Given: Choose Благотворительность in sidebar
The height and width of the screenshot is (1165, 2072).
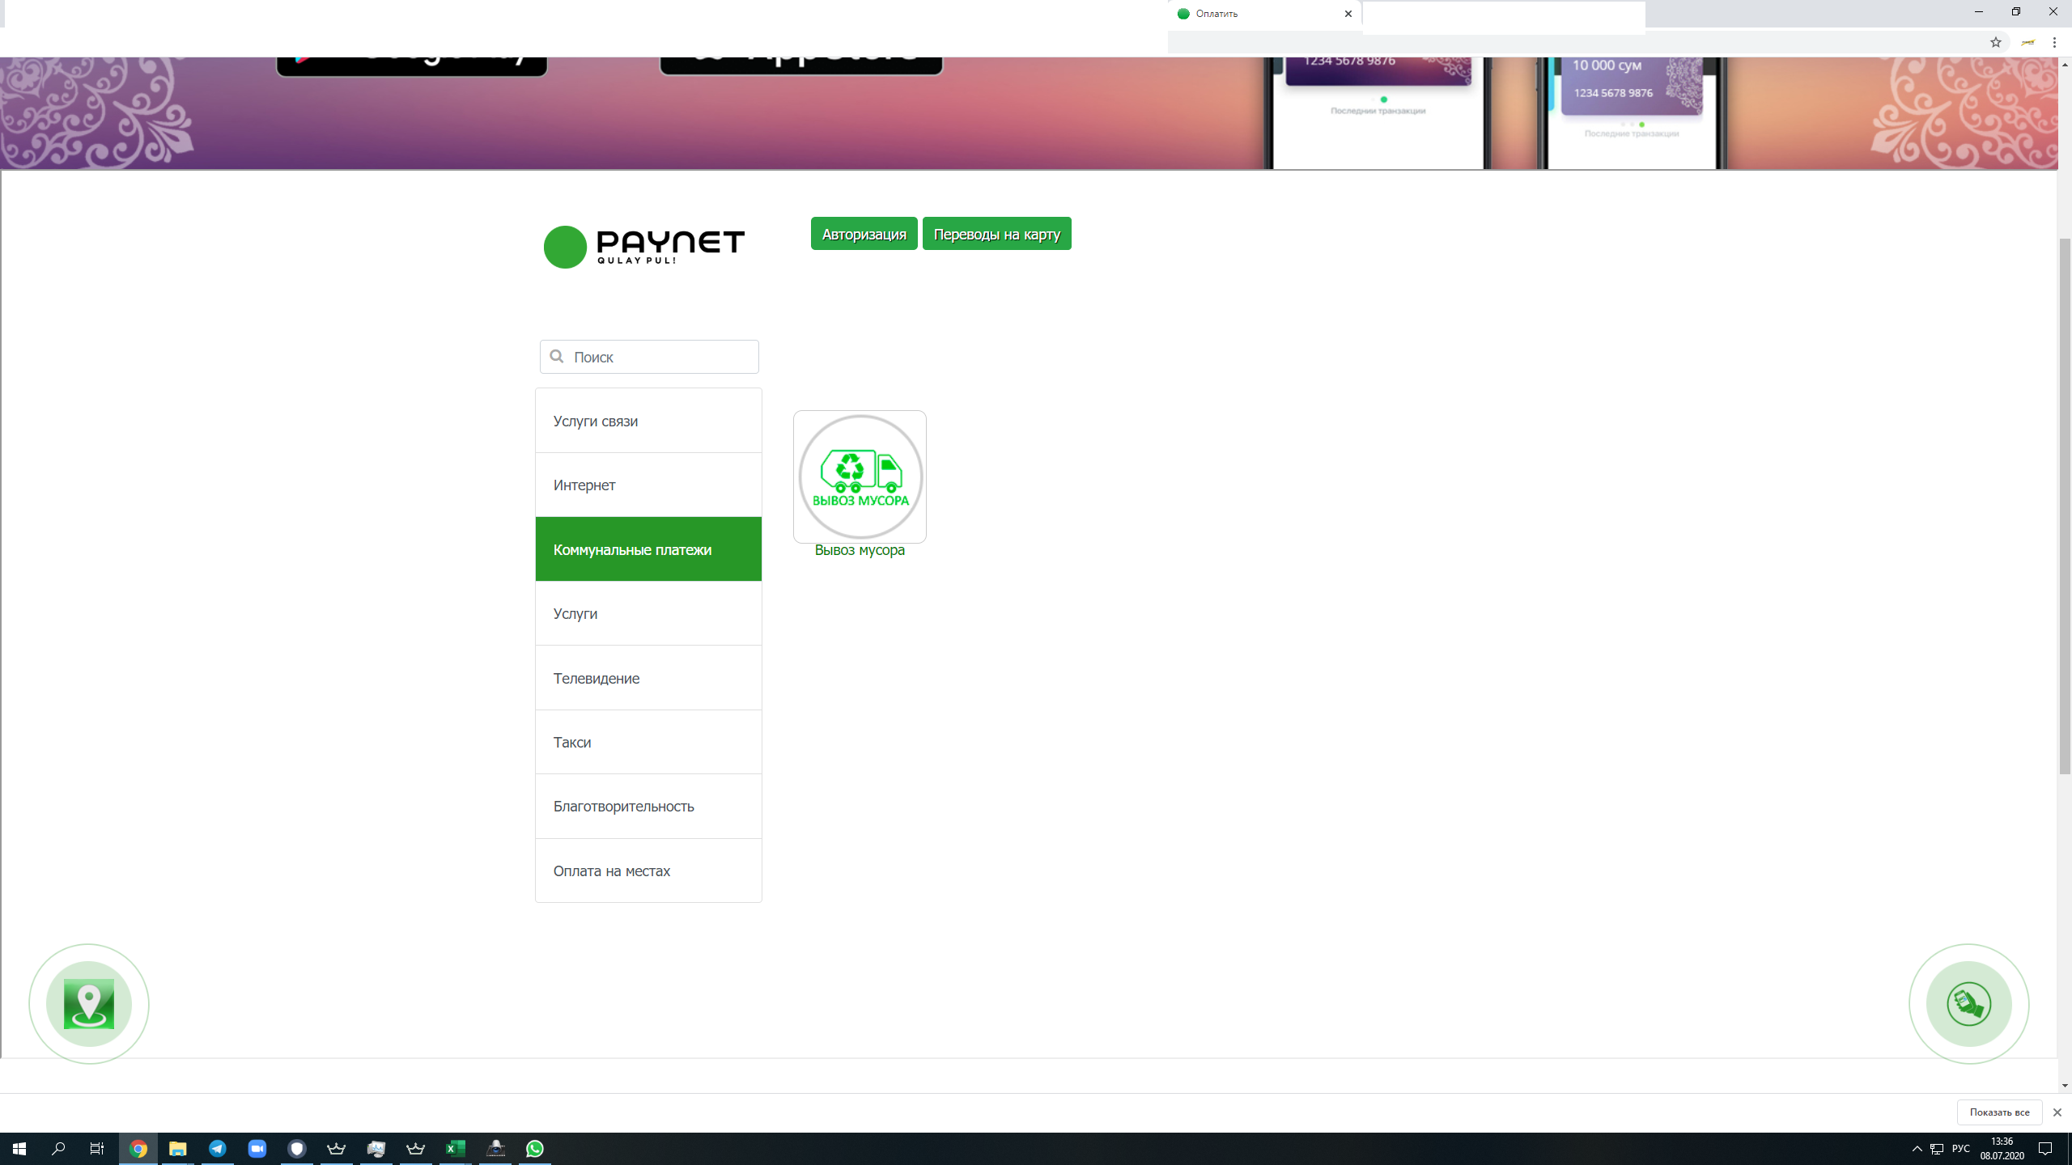Looking at the screenshot, I should click(x=648, y=807).
